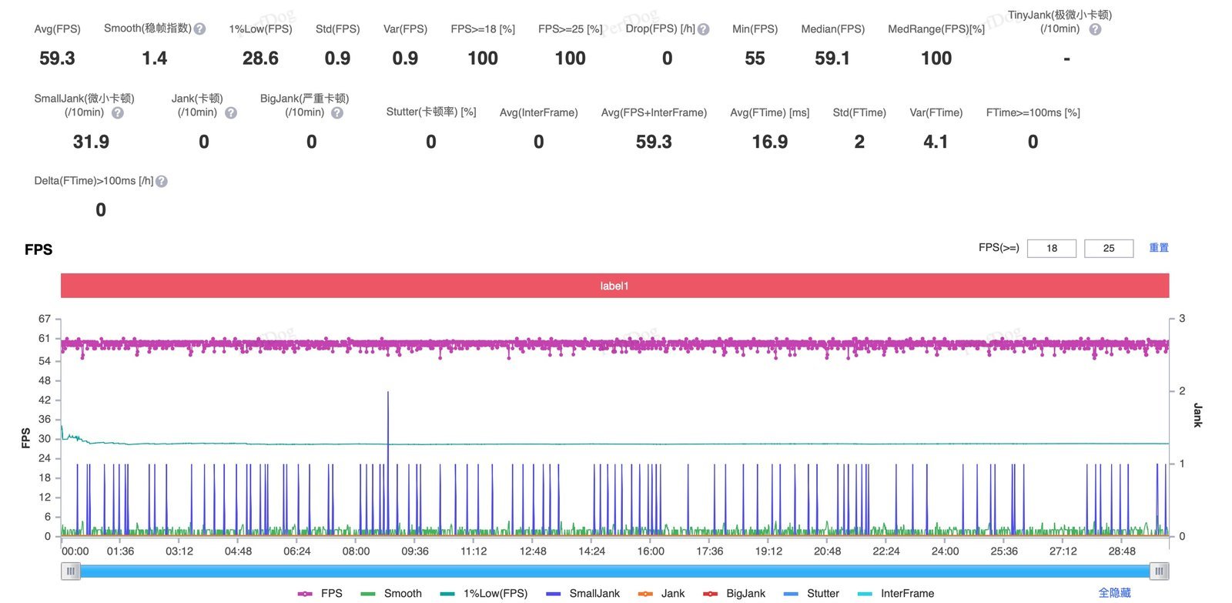Open help icon for TinyJank metric
The height and width of the screenshot is (603, 1232).
coord(1095,29)
